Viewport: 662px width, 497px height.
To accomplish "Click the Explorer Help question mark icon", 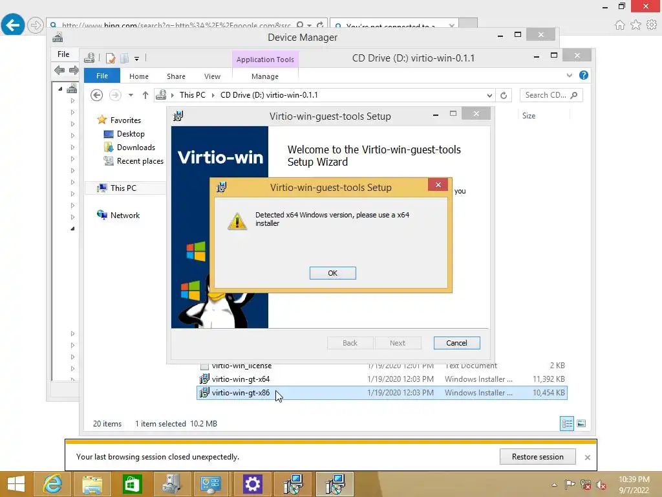I will (584, 75).
